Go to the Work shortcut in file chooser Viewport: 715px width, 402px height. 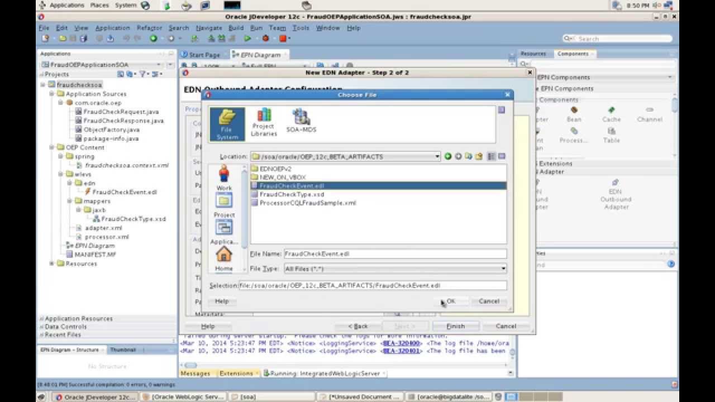[x=224, y=178]
